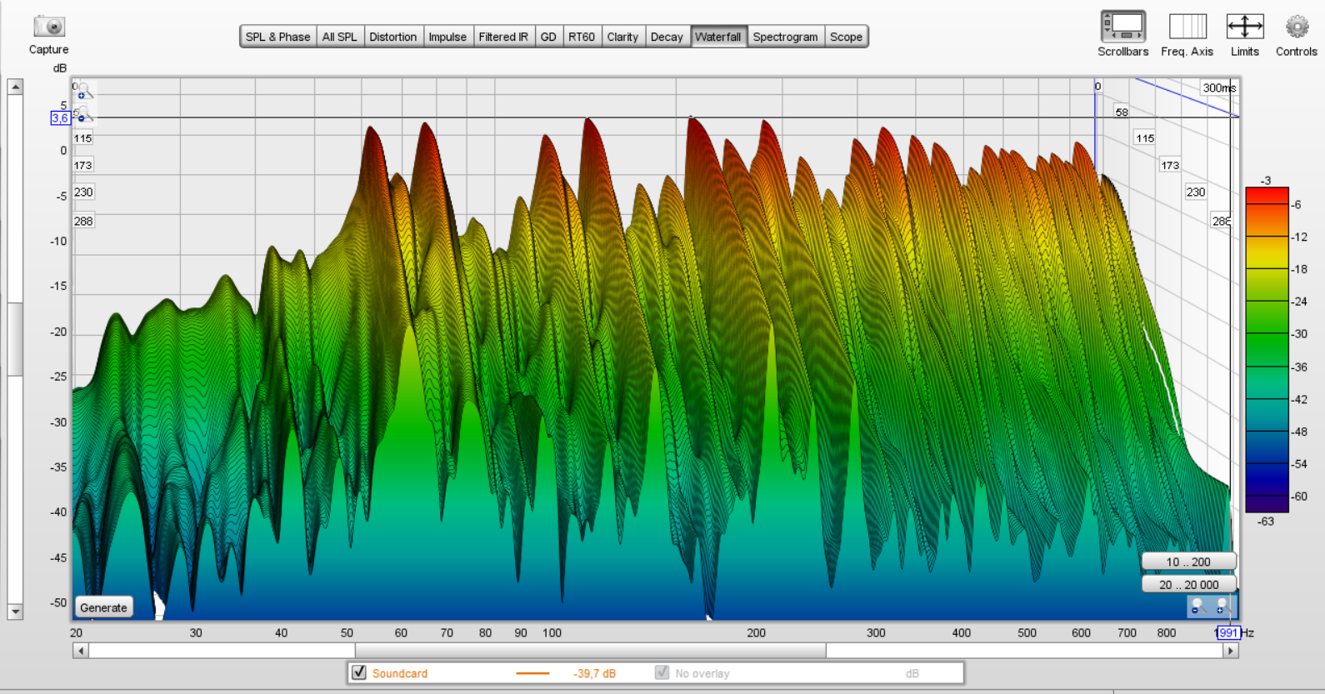Click the horizontal scrollbar right arrow
This screenshot has width=1325, height=694.
click(x=1230, y=651)
